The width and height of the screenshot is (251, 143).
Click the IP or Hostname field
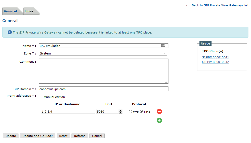[68, 112]
